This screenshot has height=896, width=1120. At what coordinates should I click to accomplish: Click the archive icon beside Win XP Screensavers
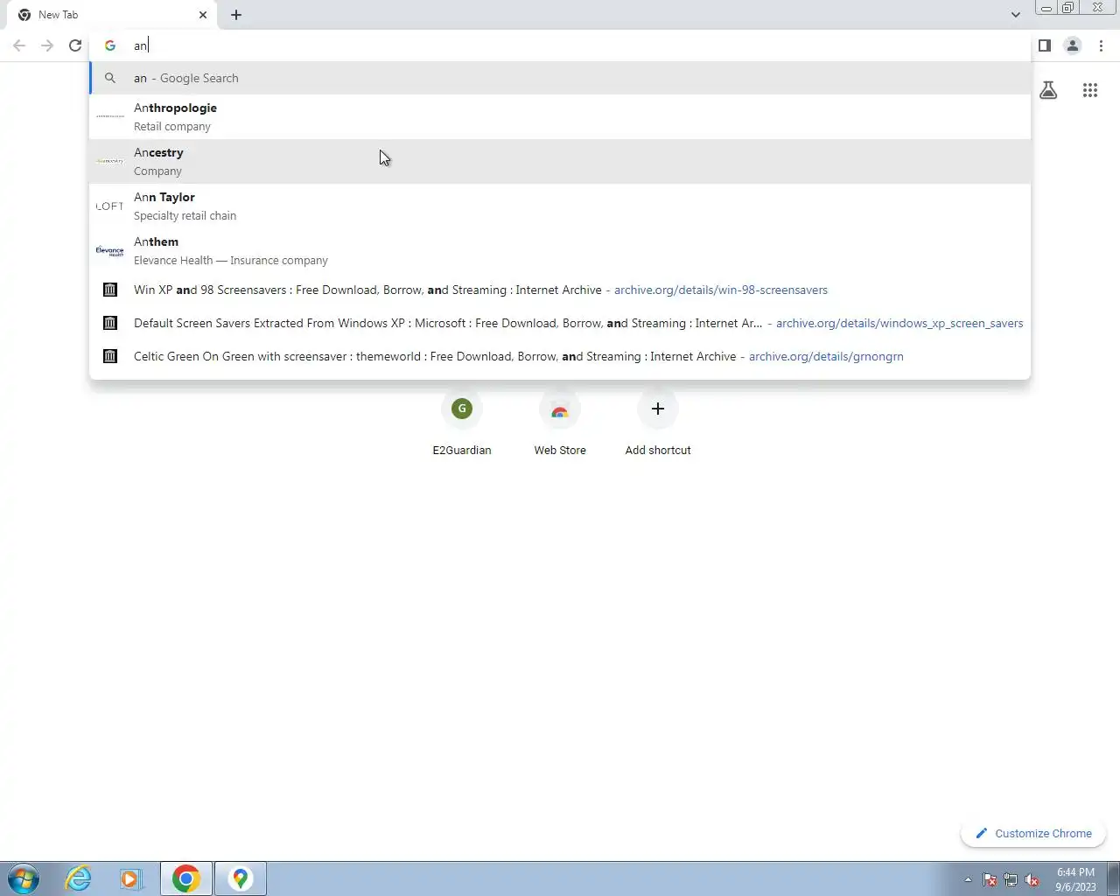pos(110,290)
